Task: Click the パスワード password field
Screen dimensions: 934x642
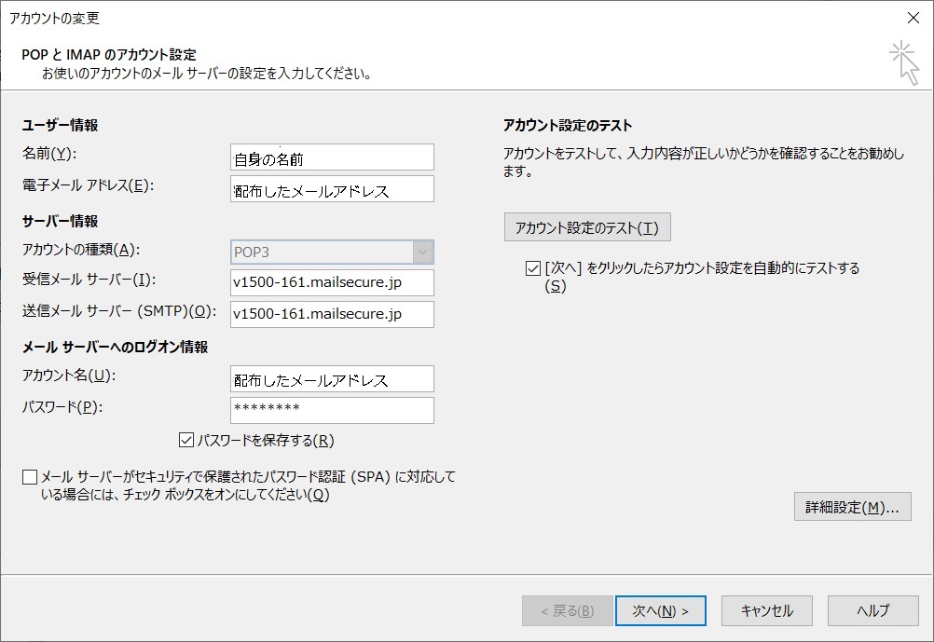Action: point(332,410)
